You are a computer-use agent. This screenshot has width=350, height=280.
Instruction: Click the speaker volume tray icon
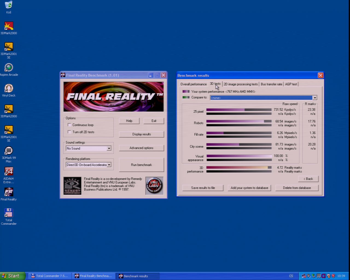(x=309, y=276)
